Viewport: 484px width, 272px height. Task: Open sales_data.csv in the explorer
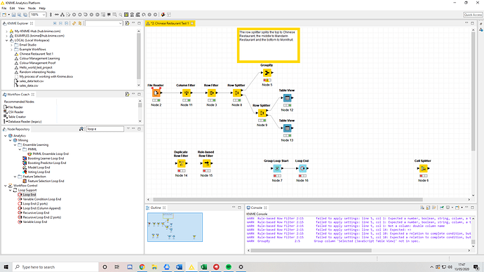(29, 86)
